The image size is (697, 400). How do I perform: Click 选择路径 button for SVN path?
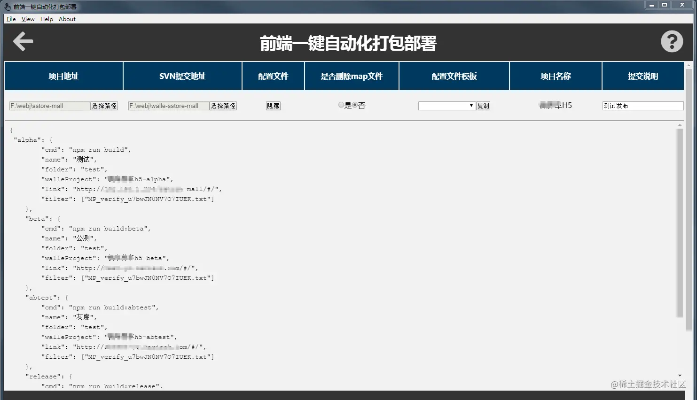point(223,106)
